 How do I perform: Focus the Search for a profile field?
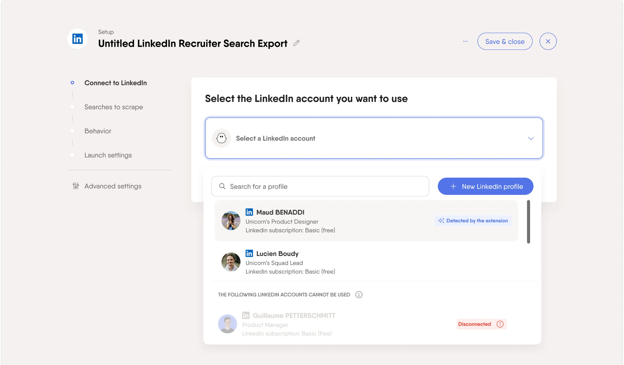320,186
